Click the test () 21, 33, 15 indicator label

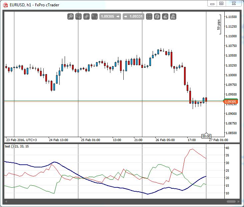(17, 146)
